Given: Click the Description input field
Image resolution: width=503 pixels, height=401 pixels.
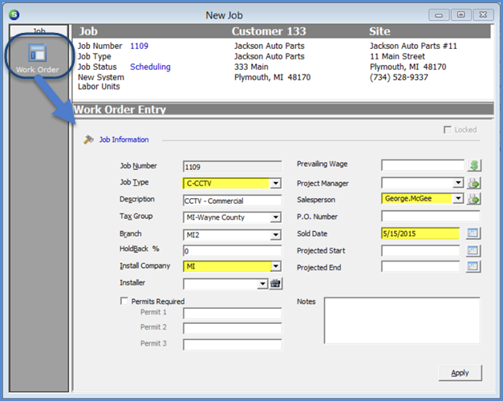Looking at the screenshot, I should coord(233,200).
